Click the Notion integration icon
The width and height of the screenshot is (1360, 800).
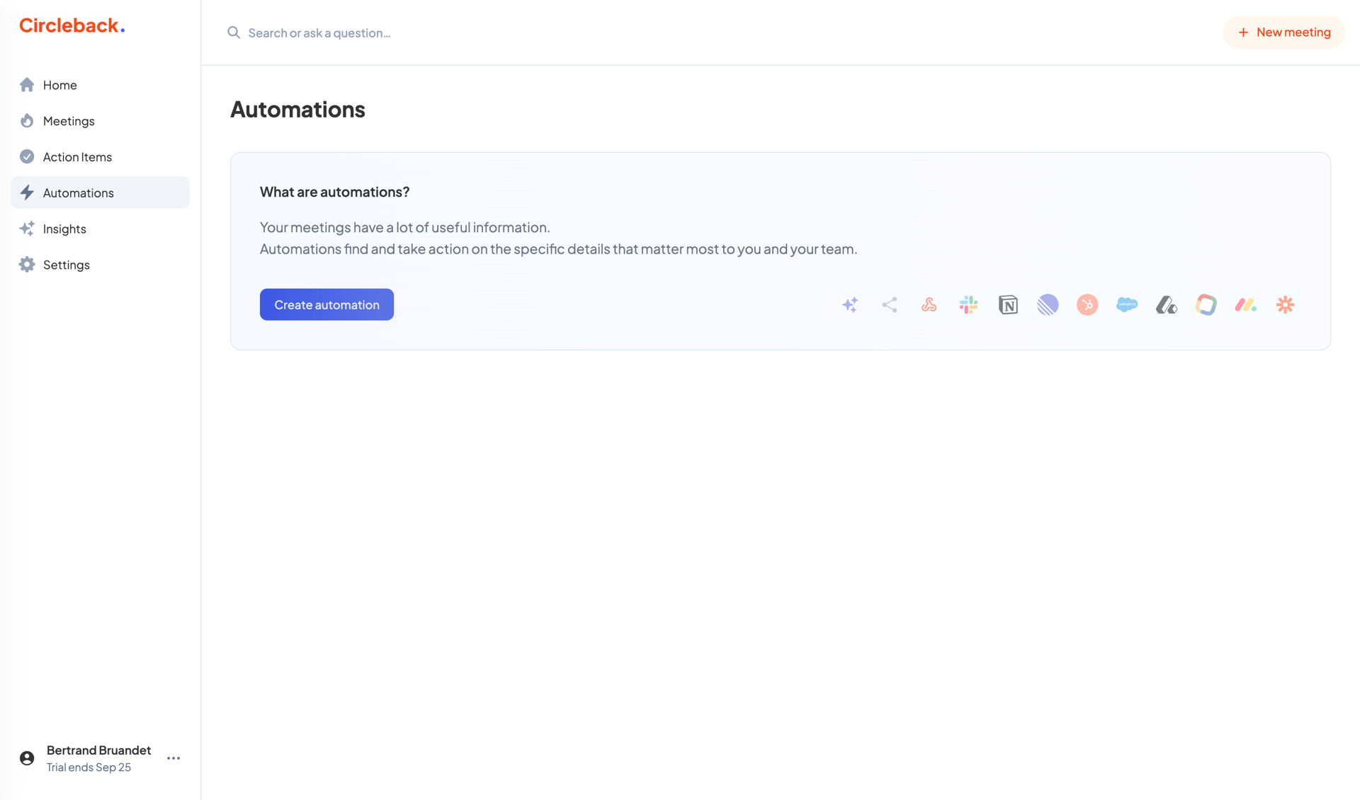click(x=1009, y=304)
